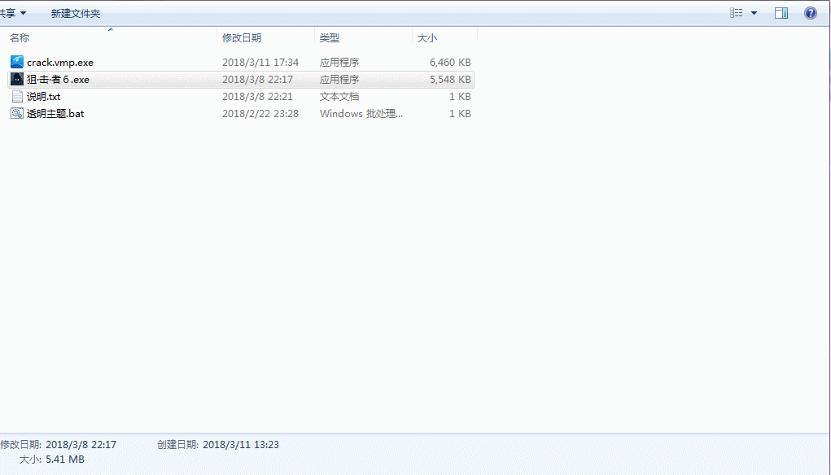Sort by the 修改日期 column header

[242, 37]
